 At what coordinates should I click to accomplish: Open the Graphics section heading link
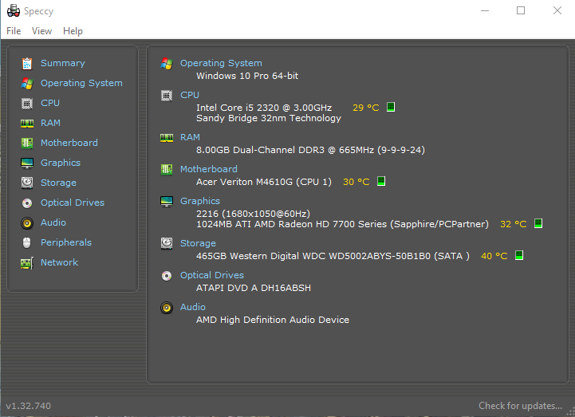tap(199, 201)
